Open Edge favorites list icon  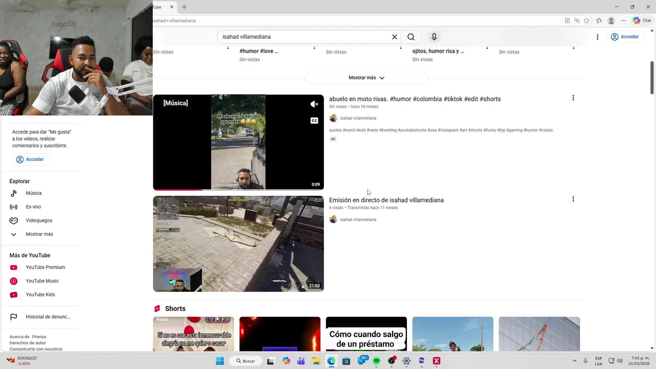(x=599, y=20)
